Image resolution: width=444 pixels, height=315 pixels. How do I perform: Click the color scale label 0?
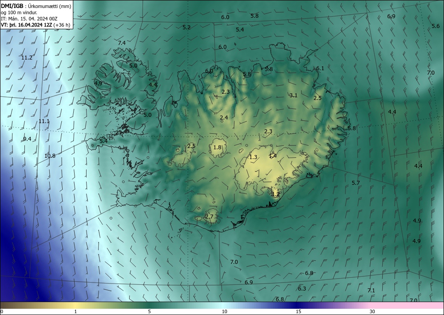coord(2,311)
